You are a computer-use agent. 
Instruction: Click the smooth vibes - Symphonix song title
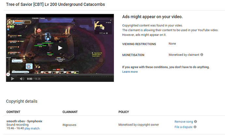tap(24, 121)
